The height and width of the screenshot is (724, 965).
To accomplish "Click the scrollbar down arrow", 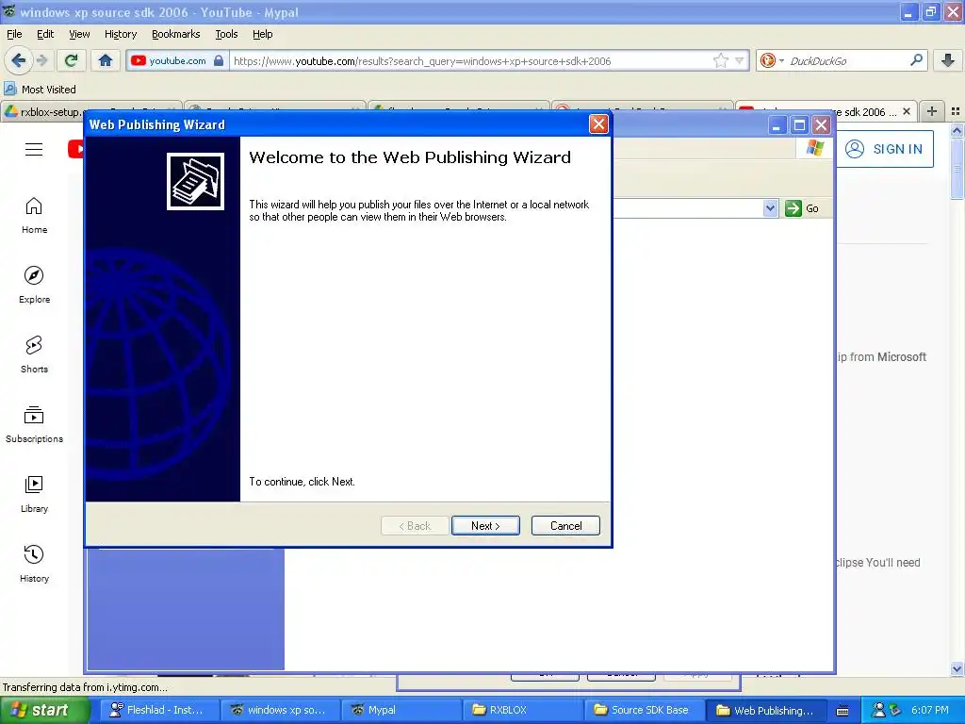I will pos(957,668).
